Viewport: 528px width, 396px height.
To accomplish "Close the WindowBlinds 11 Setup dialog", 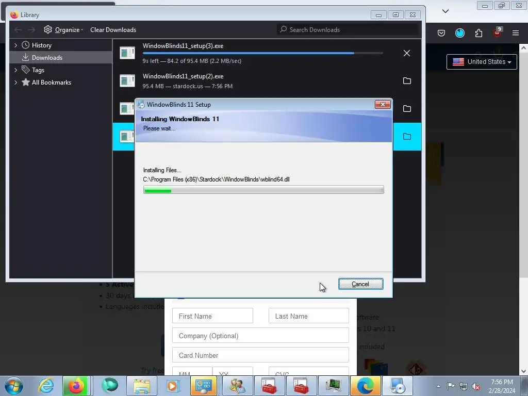I will tap(383, 104).
